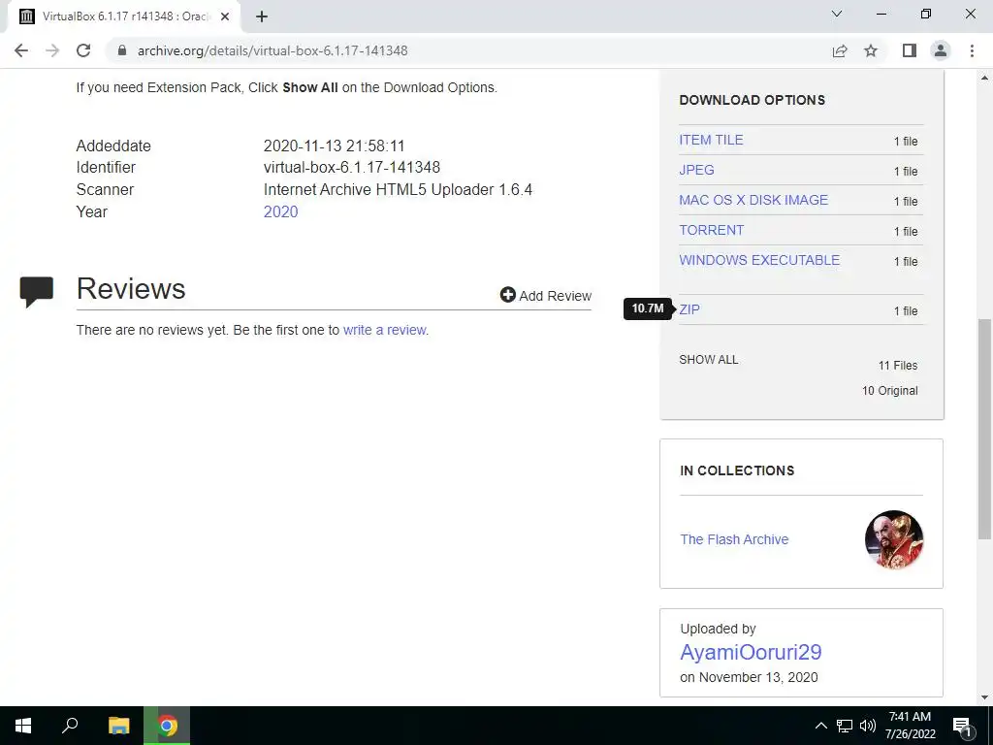
Task: Click the write a review link
Action: [384, 330]
